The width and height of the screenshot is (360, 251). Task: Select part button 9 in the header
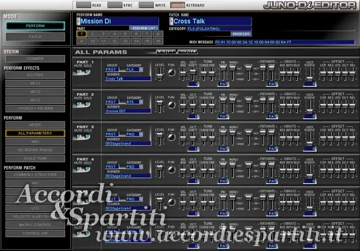click(82, 41)
